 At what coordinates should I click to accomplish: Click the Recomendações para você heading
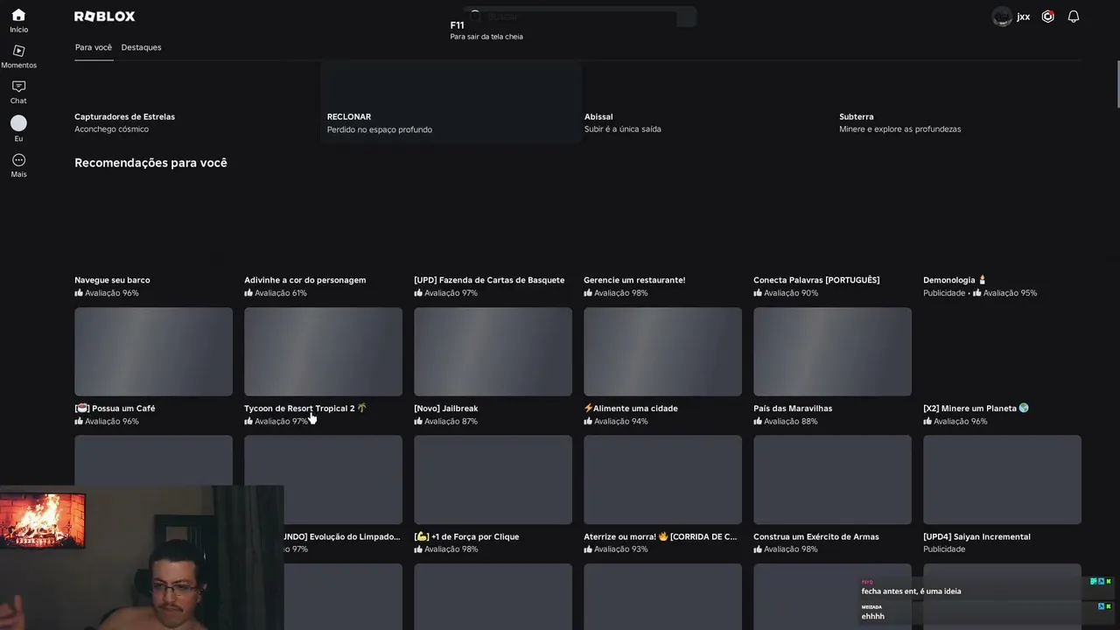click(x=150, y=163)
